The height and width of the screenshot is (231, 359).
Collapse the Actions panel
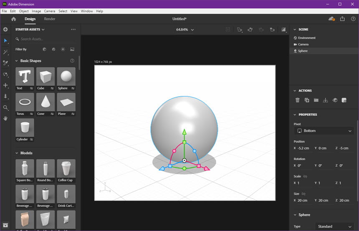pyautogui.click(x=295, y=91)
